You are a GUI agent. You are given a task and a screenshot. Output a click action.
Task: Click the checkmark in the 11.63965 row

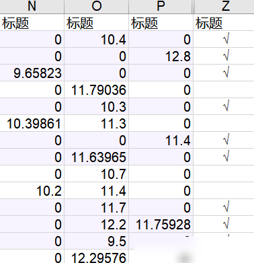pyautogui.click(x=226, y=157)
